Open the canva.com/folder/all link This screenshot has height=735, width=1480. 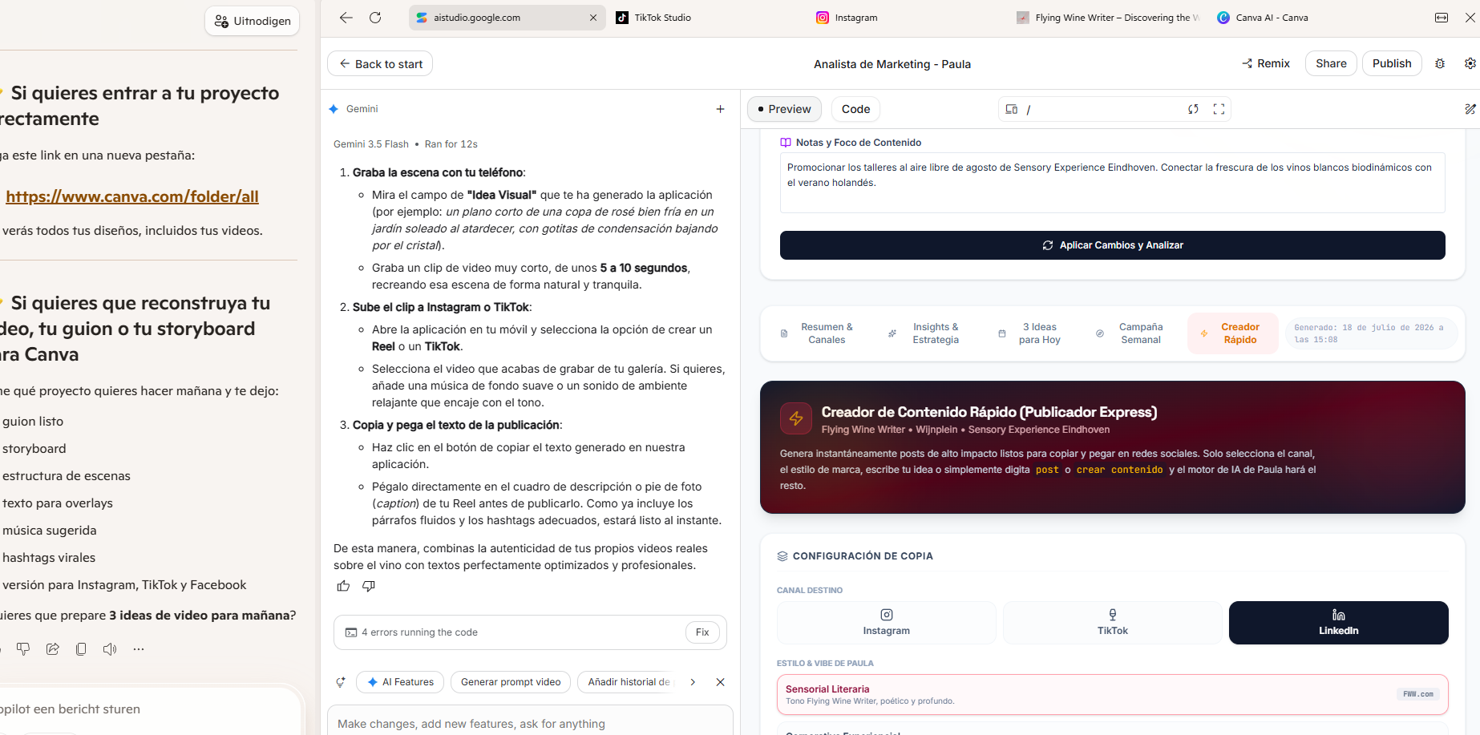click(x=132, y=196)
